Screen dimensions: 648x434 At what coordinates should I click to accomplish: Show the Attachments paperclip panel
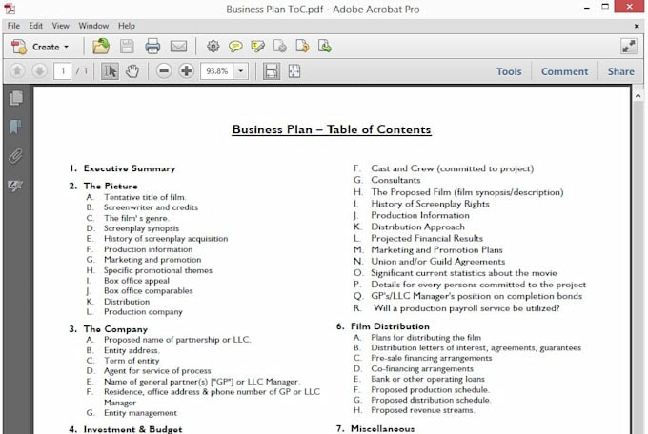(x=15, y=156)
